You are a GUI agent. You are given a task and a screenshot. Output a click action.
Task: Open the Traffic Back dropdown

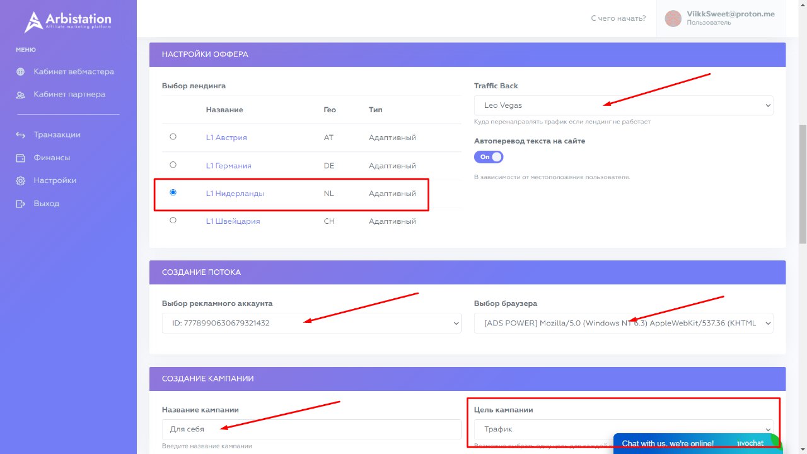[623, 105]
